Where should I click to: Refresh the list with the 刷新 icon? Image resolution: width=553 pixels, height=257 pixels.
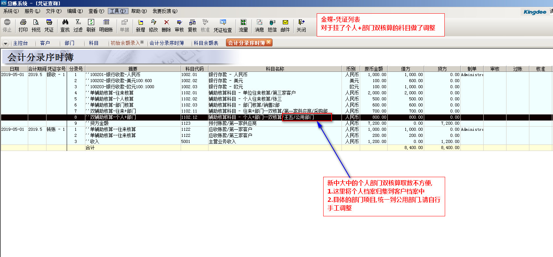91,25
